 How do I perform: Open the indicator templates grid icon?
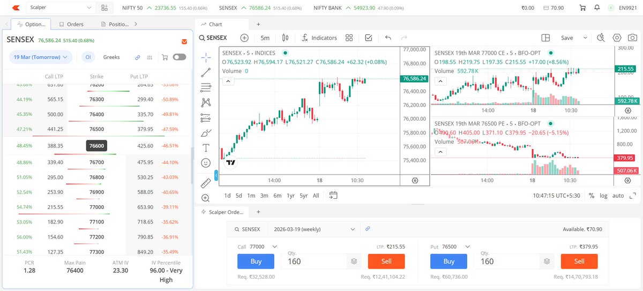[349, 38]
